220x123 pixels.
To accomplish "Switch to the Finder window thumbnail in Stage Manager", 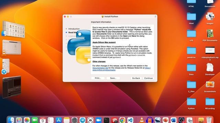I will [13, 29].
